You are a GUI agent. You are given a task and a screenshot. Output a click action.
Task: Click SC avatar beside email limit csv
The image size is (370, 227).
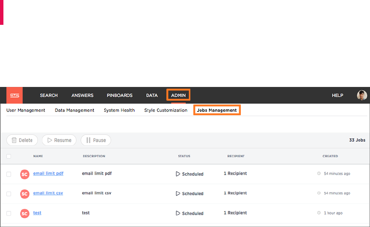pyautogui.click(x=25, y=194)
